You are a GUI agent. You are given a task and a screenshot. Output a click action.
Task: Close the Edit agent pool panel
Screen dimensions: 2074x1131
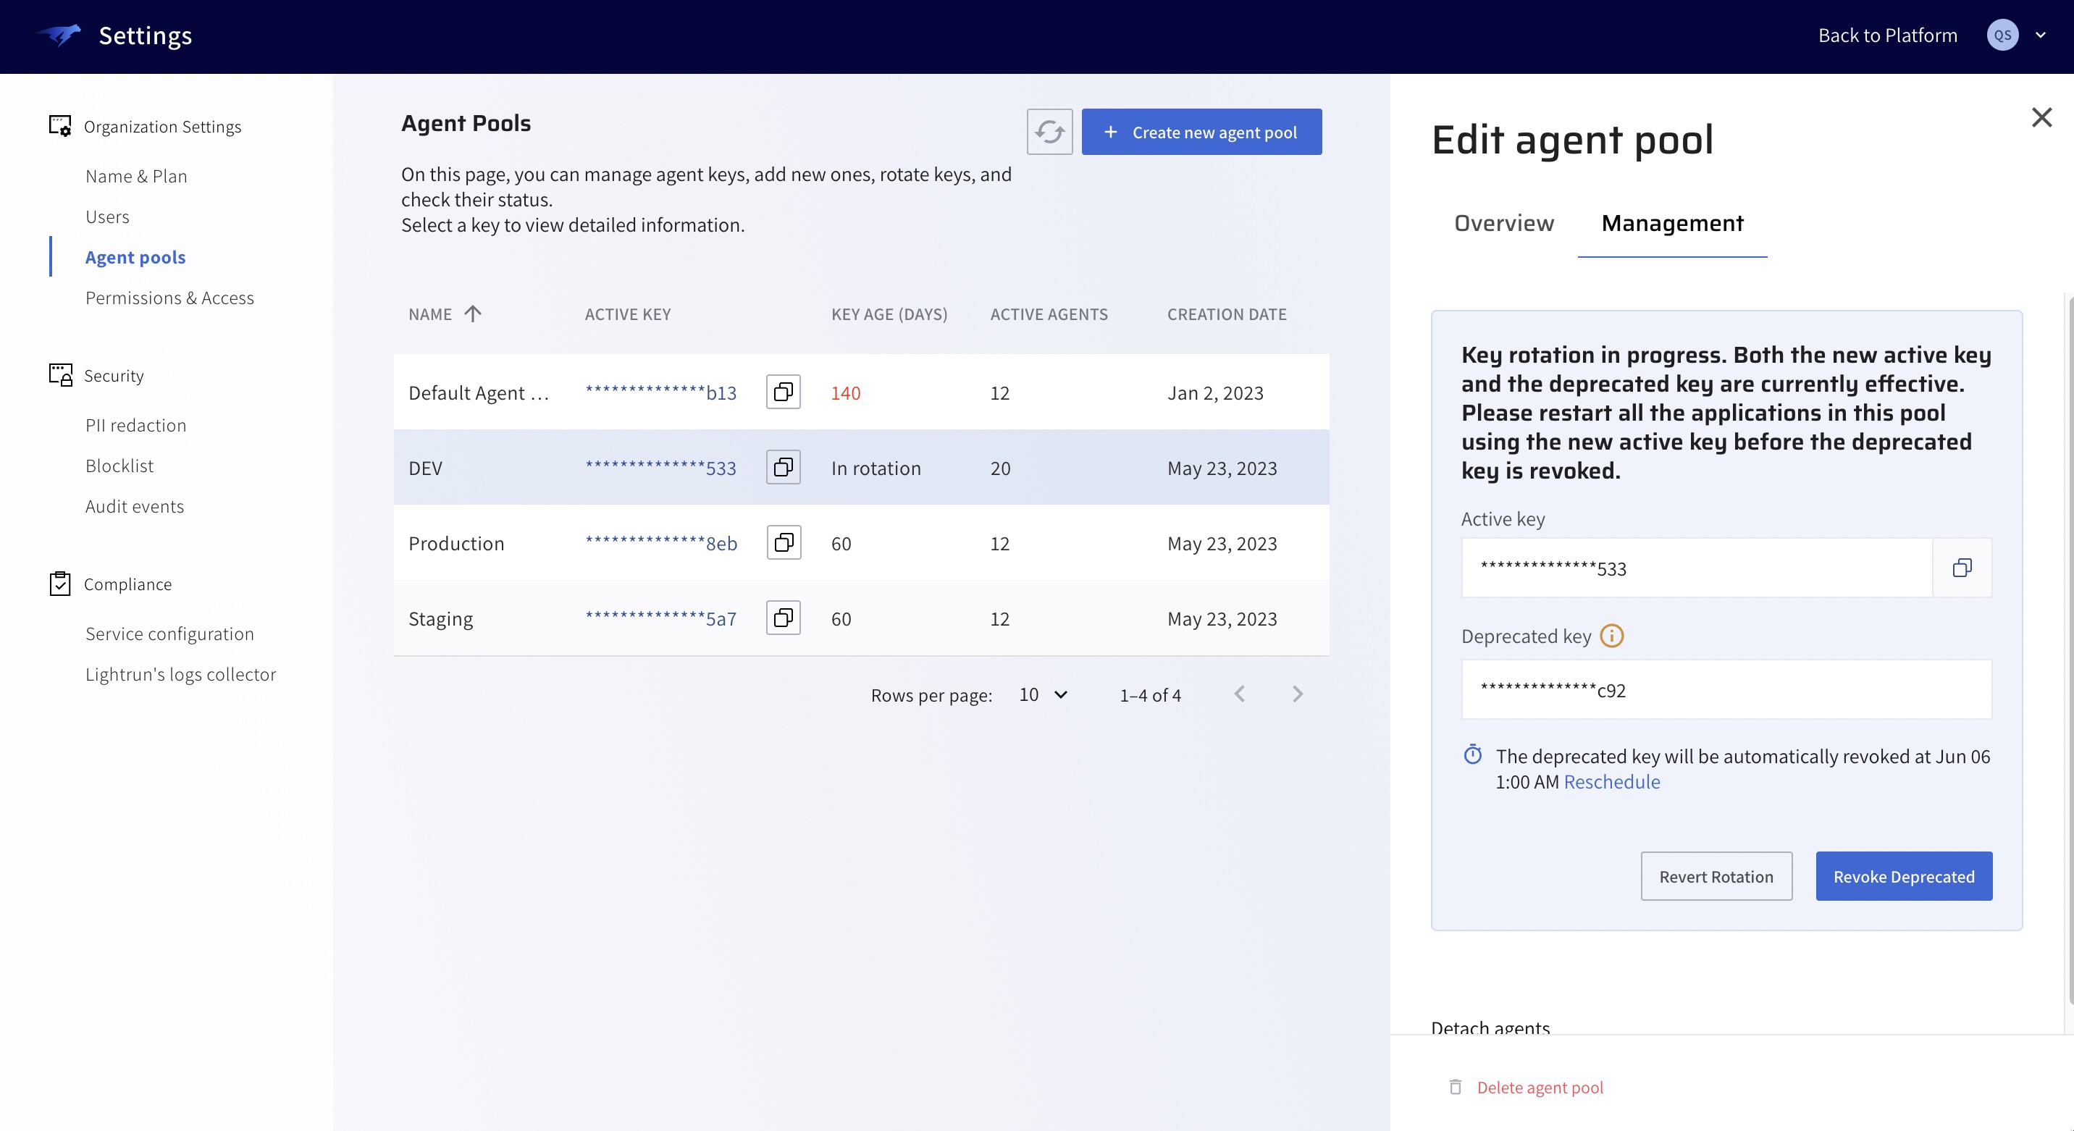coord(2041,117)
